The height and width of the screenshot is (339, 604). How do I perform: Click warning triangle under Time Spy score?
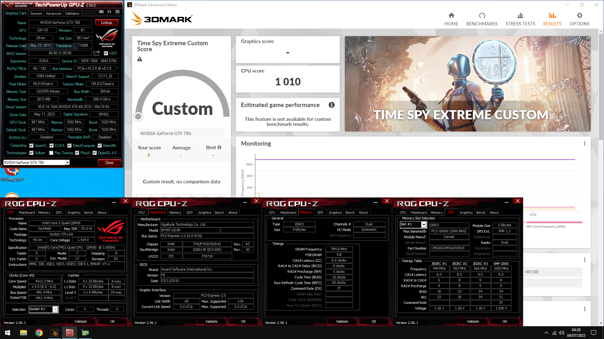point(140,59)
